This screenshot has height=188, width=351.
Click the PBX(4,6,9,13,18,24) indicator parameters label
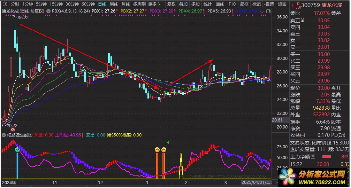(x=71, y=11)
